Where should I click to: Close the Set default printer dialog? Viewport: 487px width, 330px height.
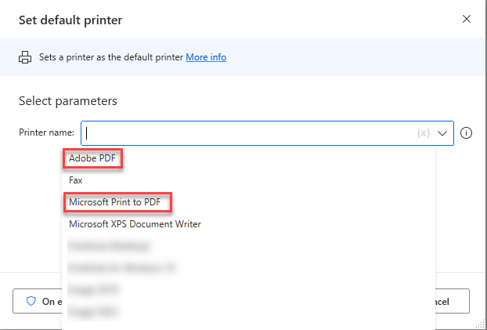(x=467, y=19)
